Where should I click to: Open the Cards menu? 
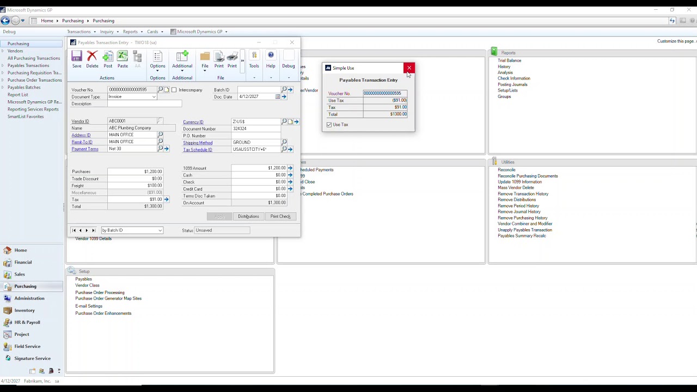click(155, 32)
